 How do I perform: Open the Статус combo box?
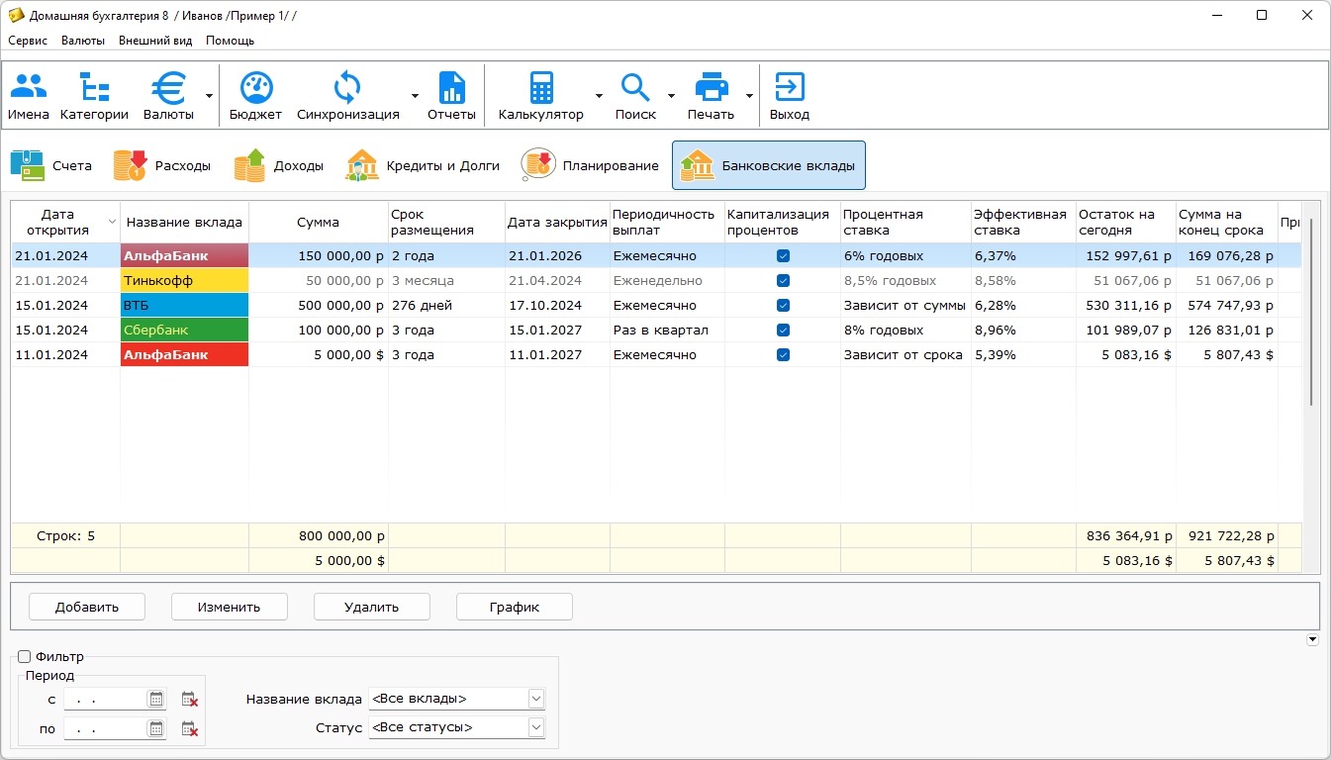click(456, 727)
